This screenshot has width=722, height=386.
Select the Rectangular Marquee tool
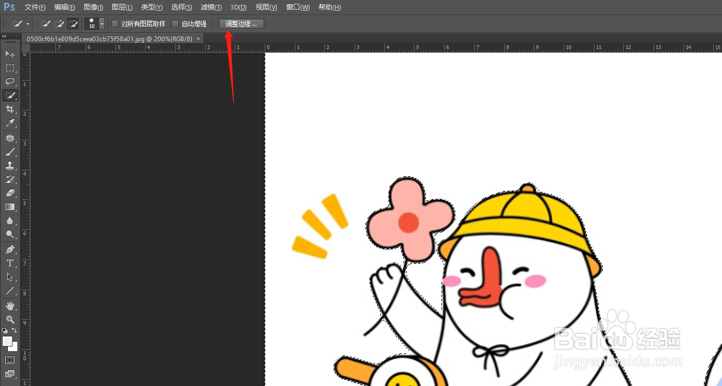[10, 68]
